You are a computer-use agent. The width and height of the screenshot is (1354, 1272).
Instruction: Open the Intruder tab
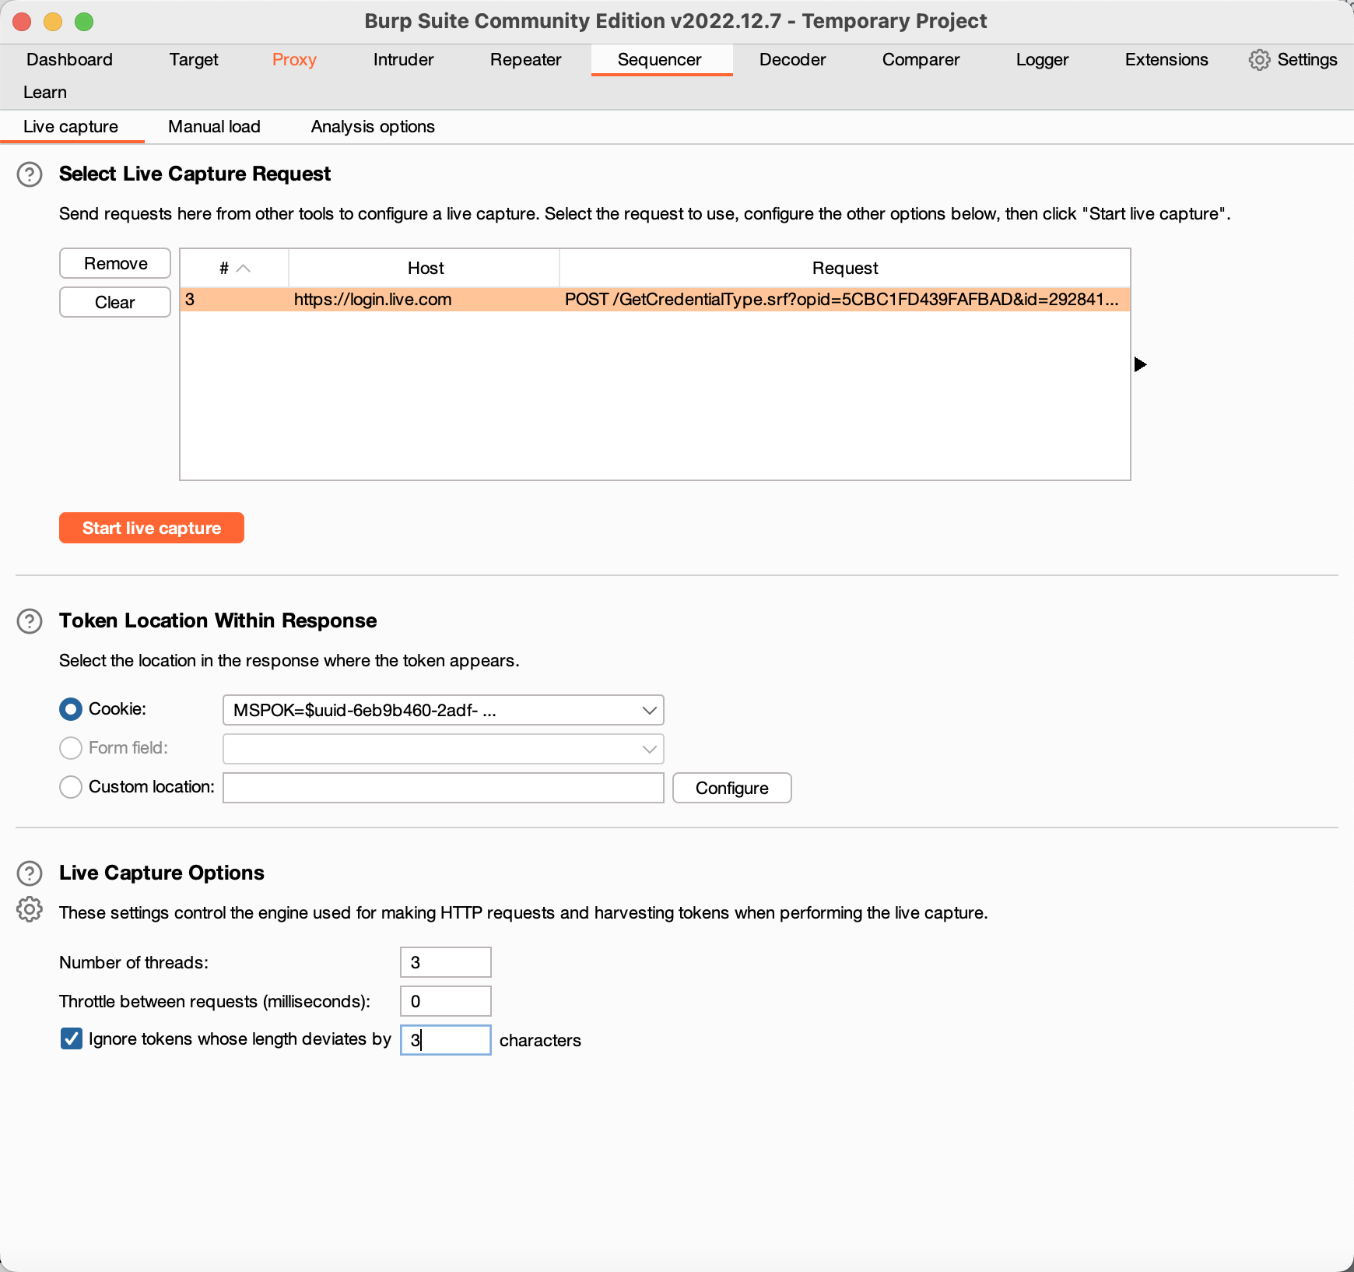(x=403, y=60)
